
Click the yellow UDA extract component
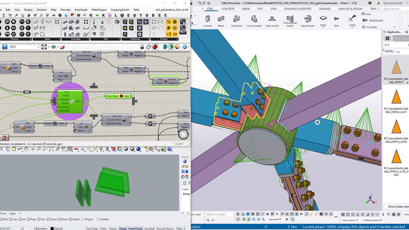(175, 34)
